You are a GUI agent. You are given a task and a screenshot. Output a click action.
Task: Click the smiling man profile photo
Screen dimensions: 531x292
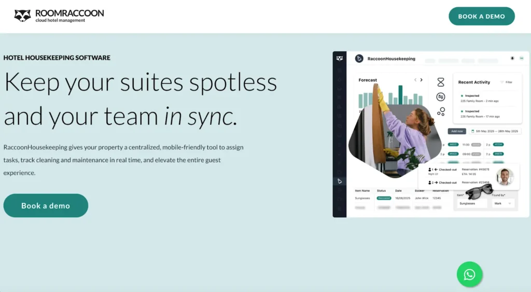tap(505, 177)
